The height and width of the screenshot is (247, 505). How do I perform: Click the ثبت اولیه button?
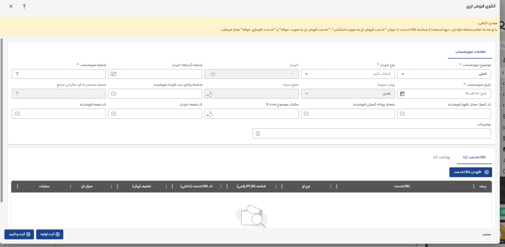click(x=50, y=234)
